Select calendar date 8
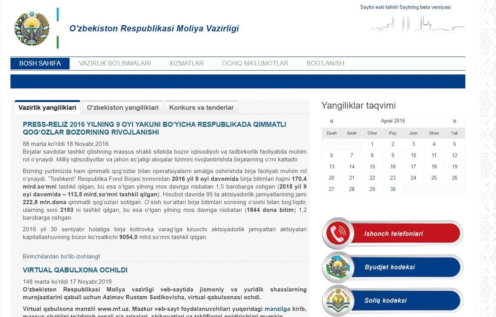 tap(372, 155)
